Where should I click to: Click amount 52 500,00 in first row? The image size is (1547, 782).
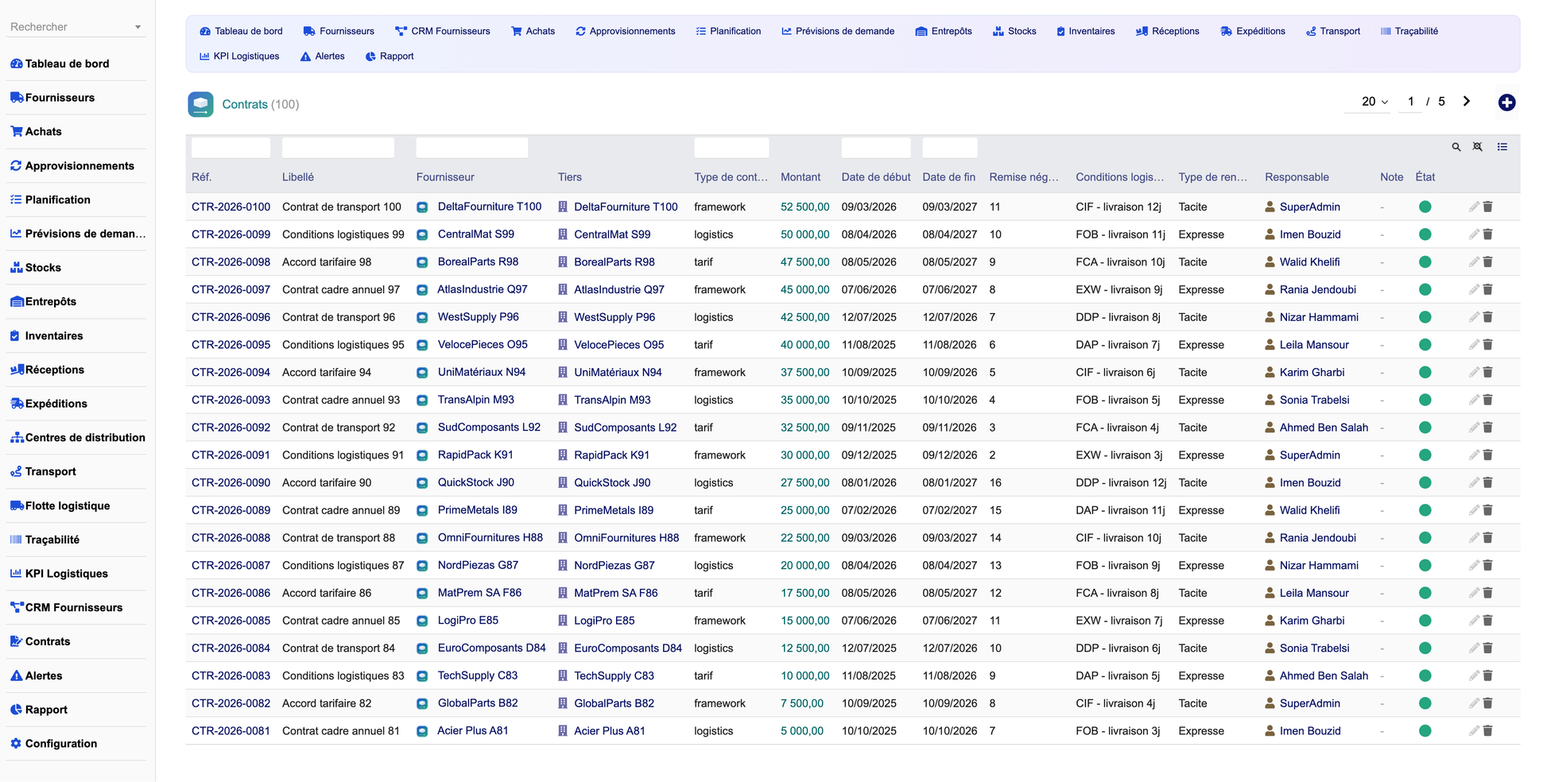[x=805, y=207]
